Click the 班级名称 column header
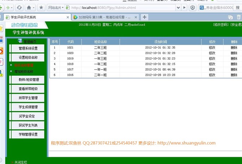242x164 pixels. coord(100,42)
